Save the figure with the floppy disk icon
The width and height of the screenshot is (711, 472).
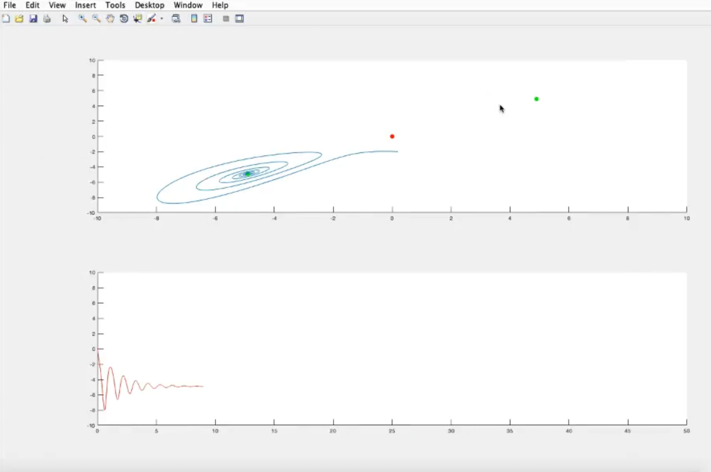tap(33, 19)
